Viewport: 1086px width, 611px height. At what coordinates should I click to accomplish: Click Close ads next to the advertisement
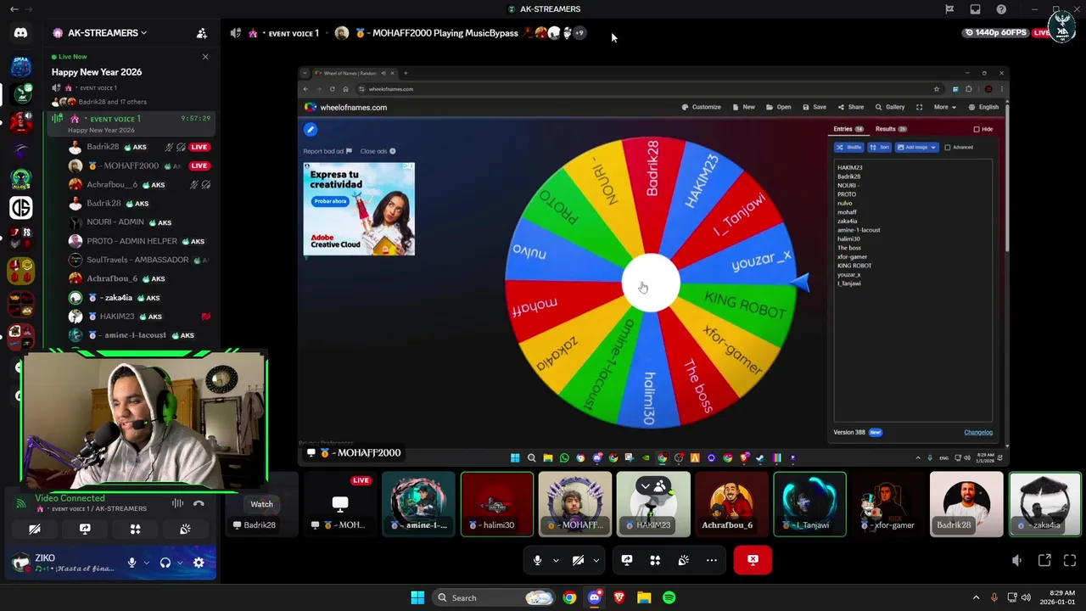coord(378,151)
